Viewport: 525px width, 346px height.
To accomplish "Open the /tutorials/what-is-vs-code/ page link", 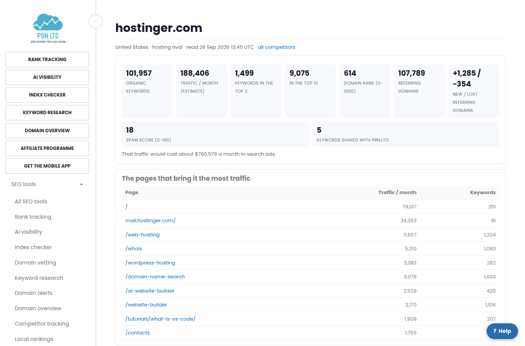I will (160, 319).
